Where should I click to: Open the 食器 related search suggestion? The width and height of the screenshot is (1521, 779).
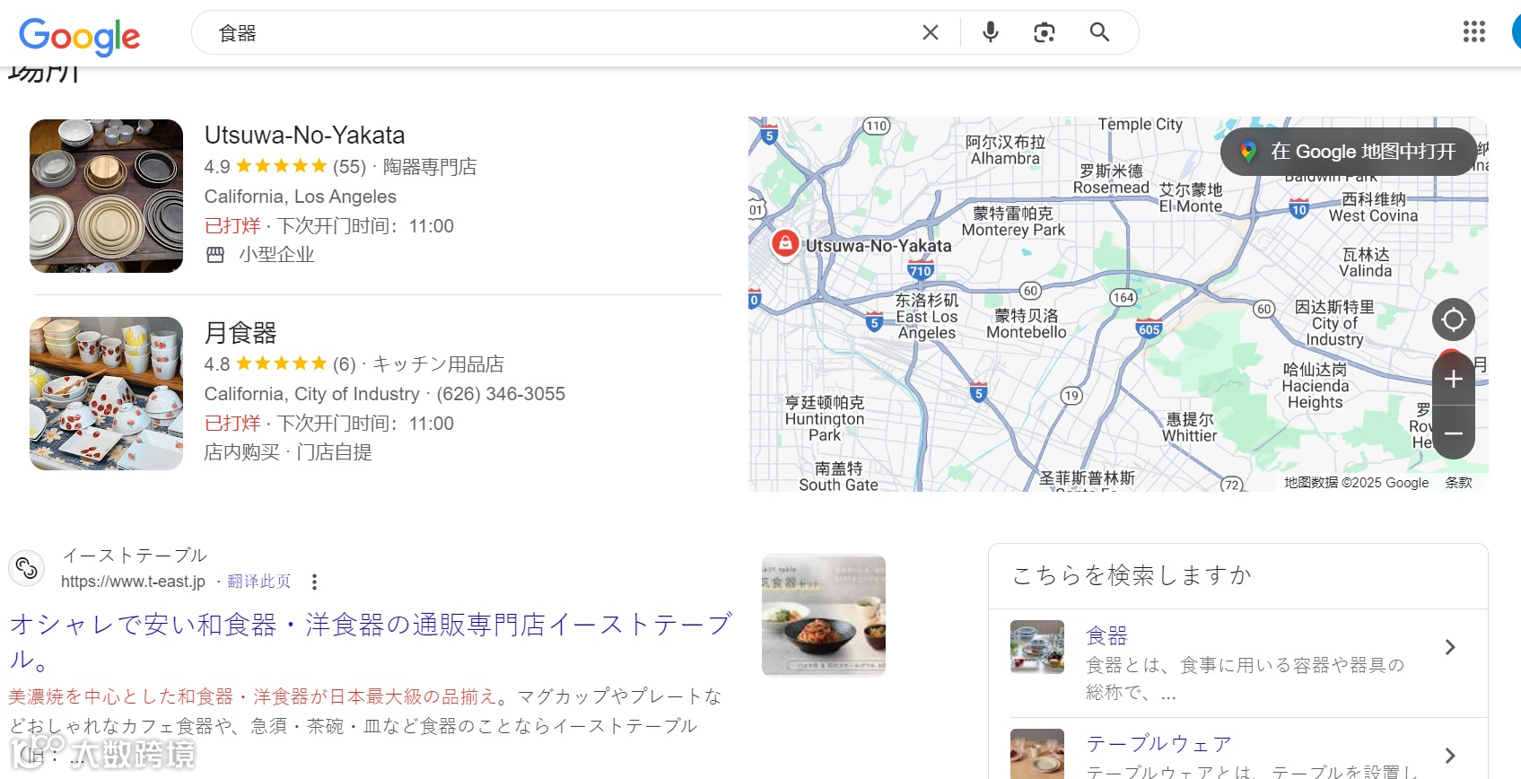pos(1106,636)
